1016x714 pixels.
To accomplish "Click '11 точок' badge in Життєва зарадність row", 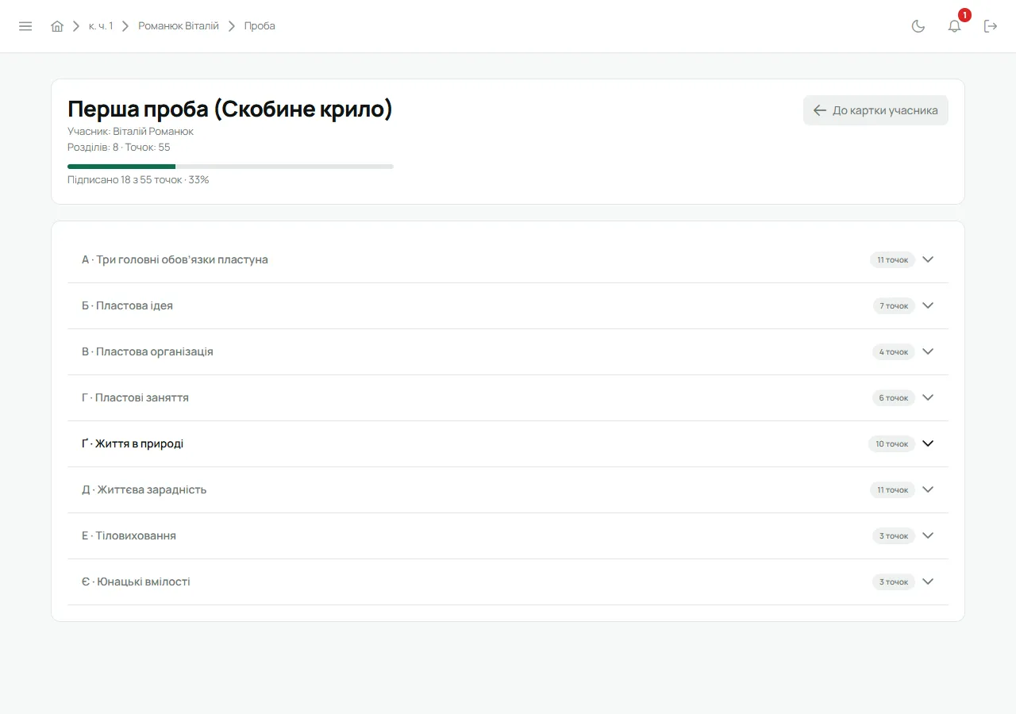I will [892, 489].
